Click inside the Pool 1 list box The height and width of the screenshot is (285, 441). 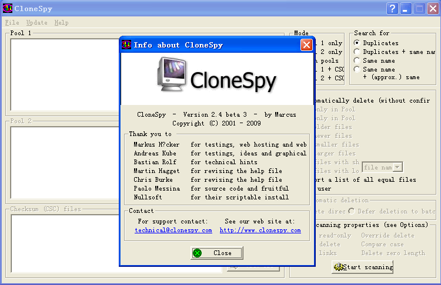point(65,74)
